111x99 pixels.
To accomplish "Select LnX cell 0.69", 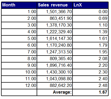I will (x=90, y=19).
